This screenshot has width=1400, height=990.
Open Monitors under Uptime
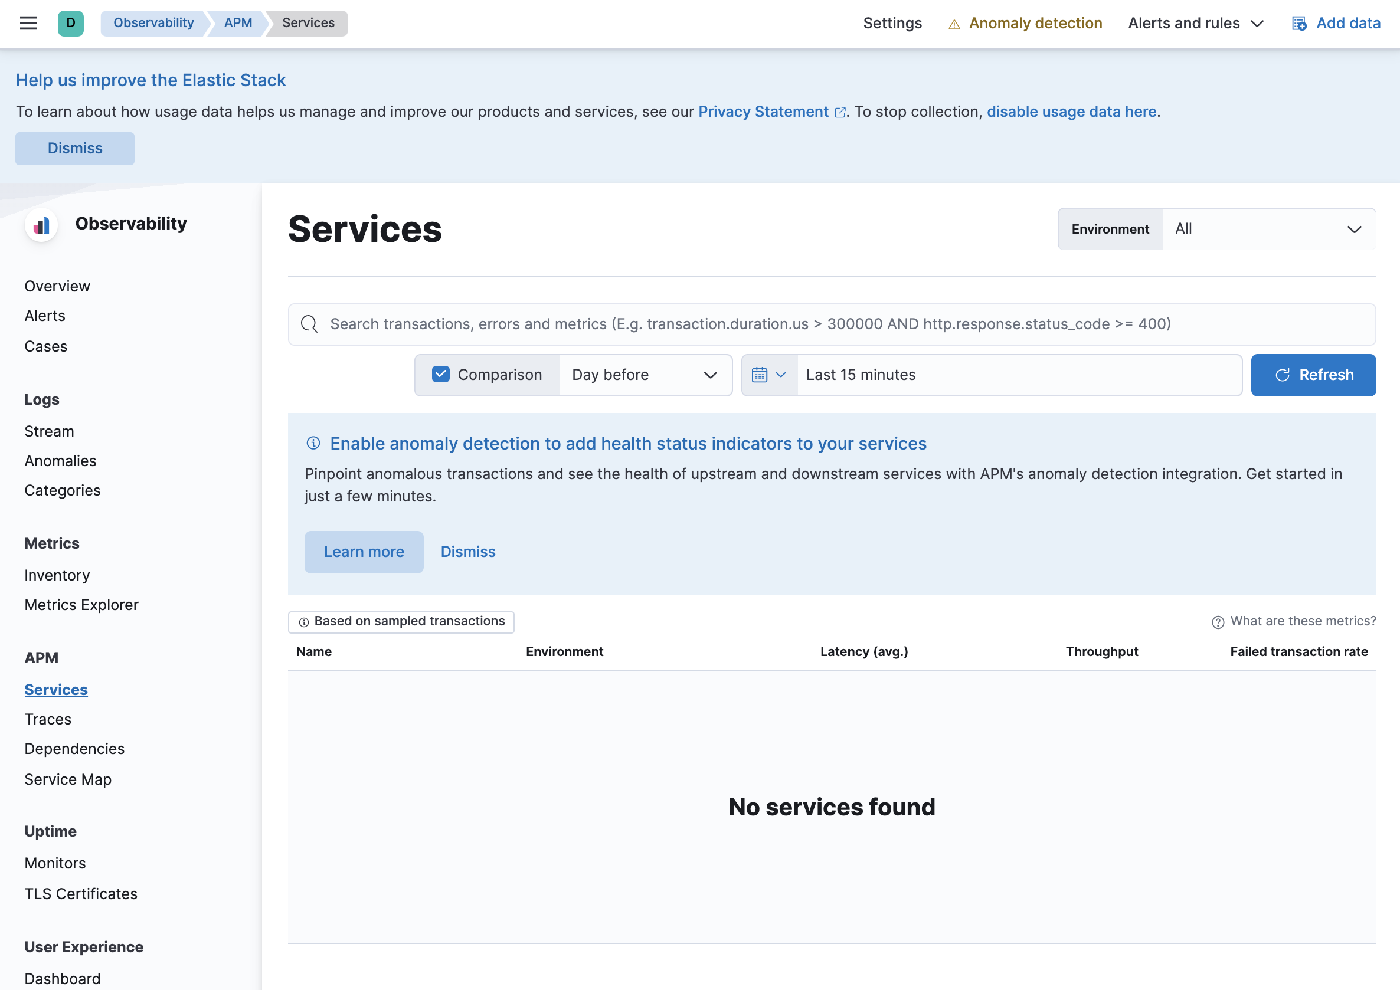click(55, 863)
